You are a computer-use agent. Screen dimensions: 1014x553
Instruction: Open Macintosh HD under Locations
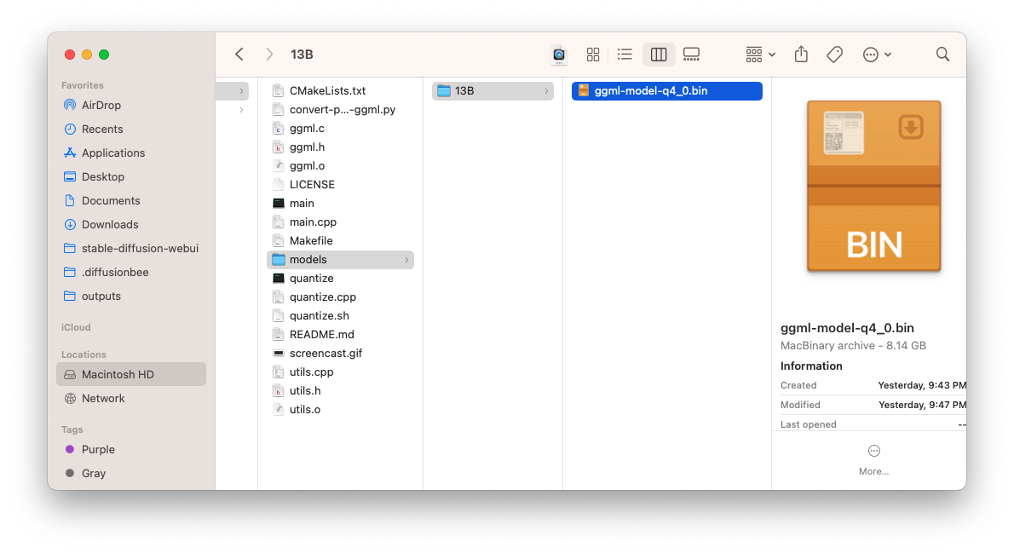click(x=117, y=374)
